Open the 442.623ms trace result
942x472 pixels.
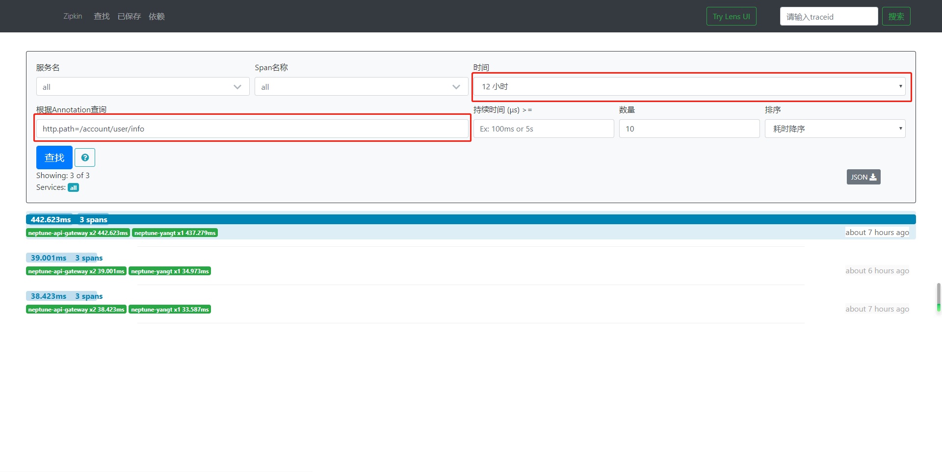click(x=51, y=219)
